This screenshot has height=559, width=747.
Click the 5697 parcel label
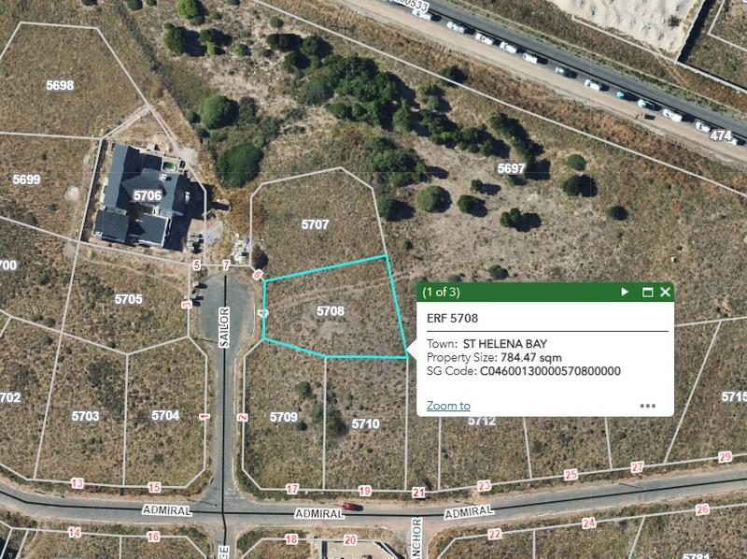click(x=511, y=168)
